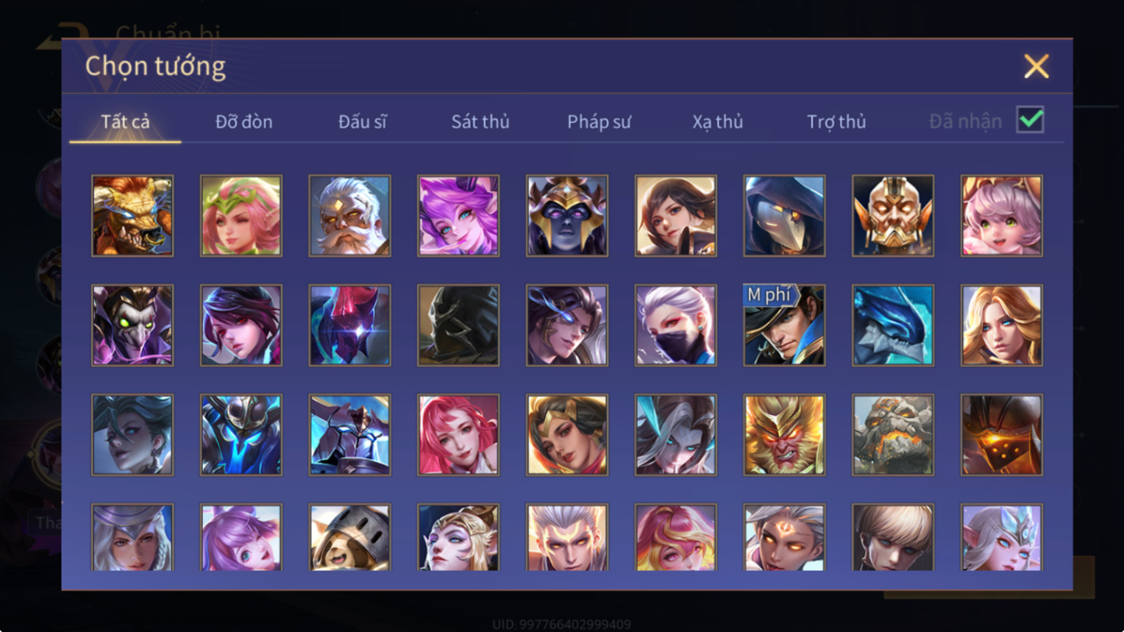The width and height of the screenshot is (1124, 632).
Task: Choose the white-bearded old man hero
Action: tap(349, 216)
